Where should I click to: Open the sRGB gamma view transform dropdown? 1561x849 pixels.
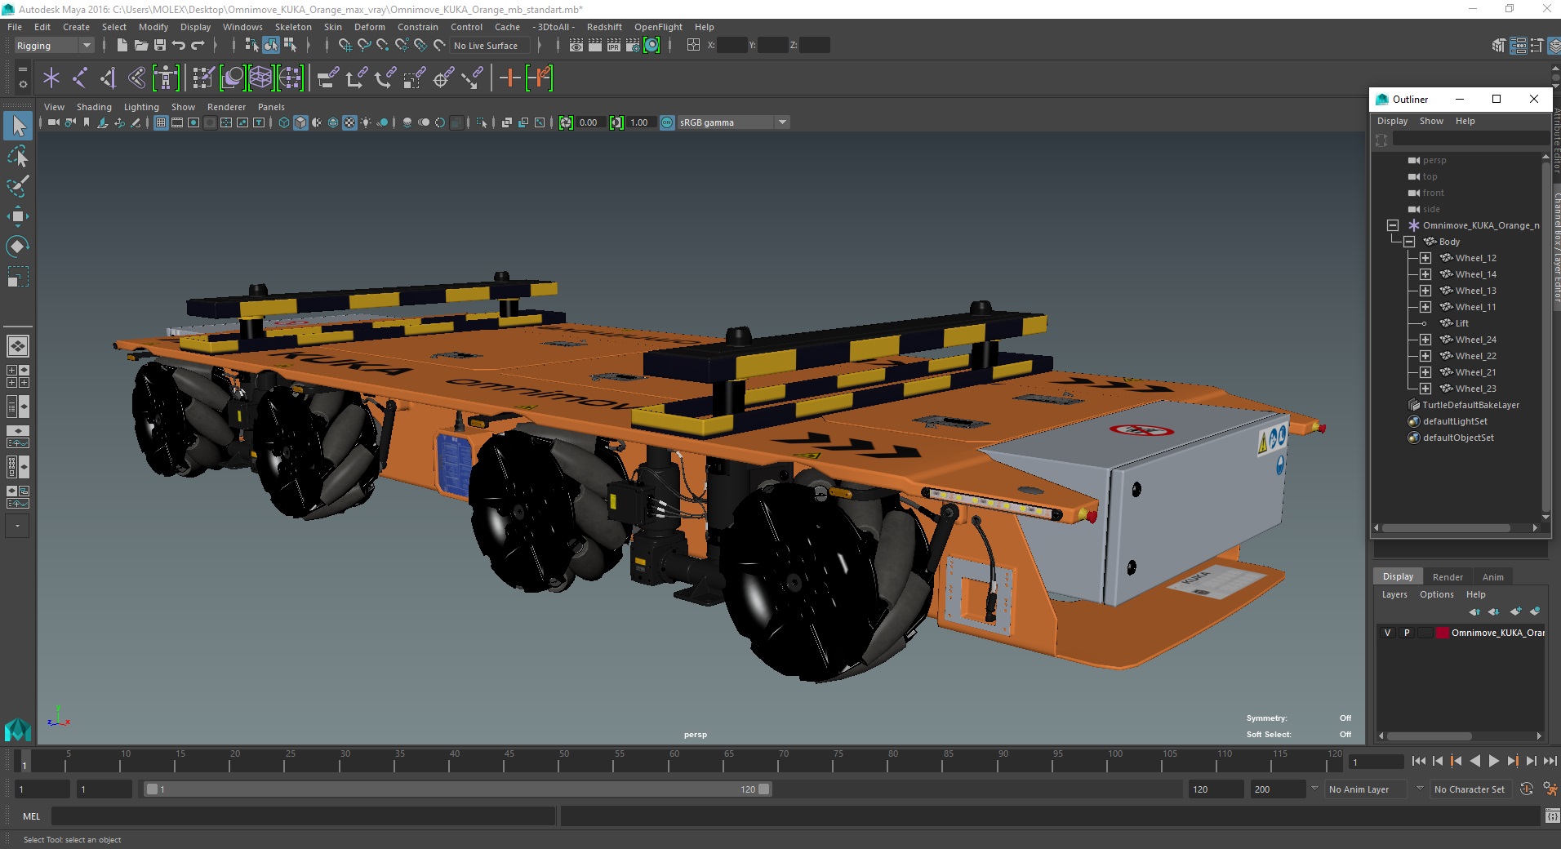783,122
